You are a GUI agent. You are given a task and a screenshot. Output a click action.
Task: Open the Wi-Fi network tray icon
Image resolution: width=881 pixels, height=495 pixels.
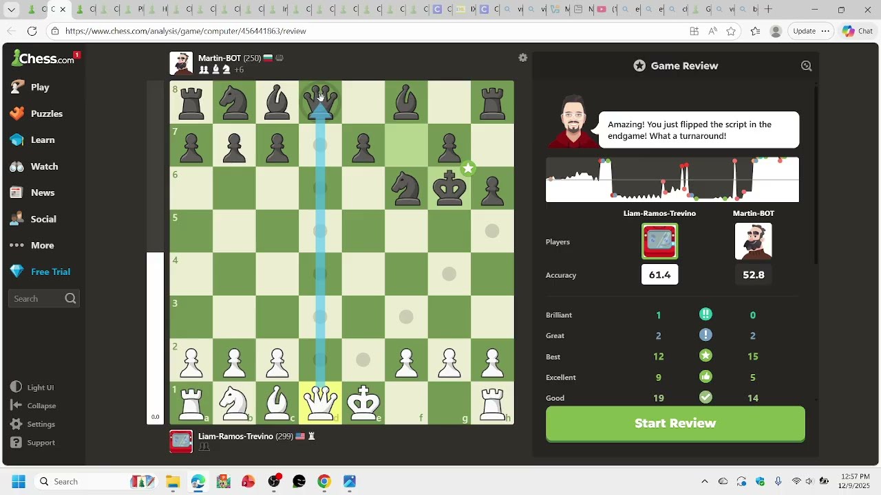(796, 481)
